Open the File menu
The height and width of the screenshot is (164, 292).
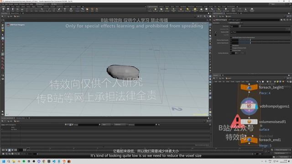point(3,4)
